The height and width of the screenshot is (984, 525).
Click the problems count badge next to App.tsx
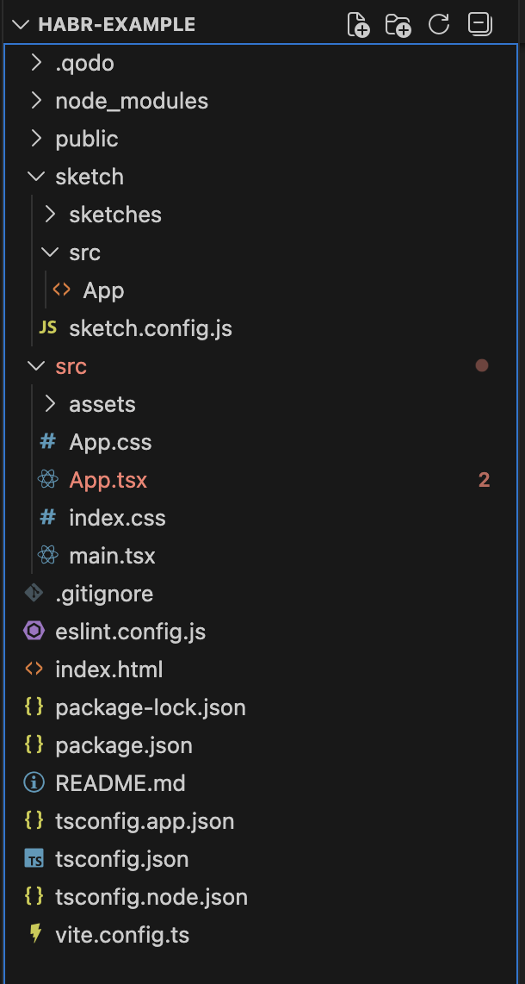(x=484, y=479)
